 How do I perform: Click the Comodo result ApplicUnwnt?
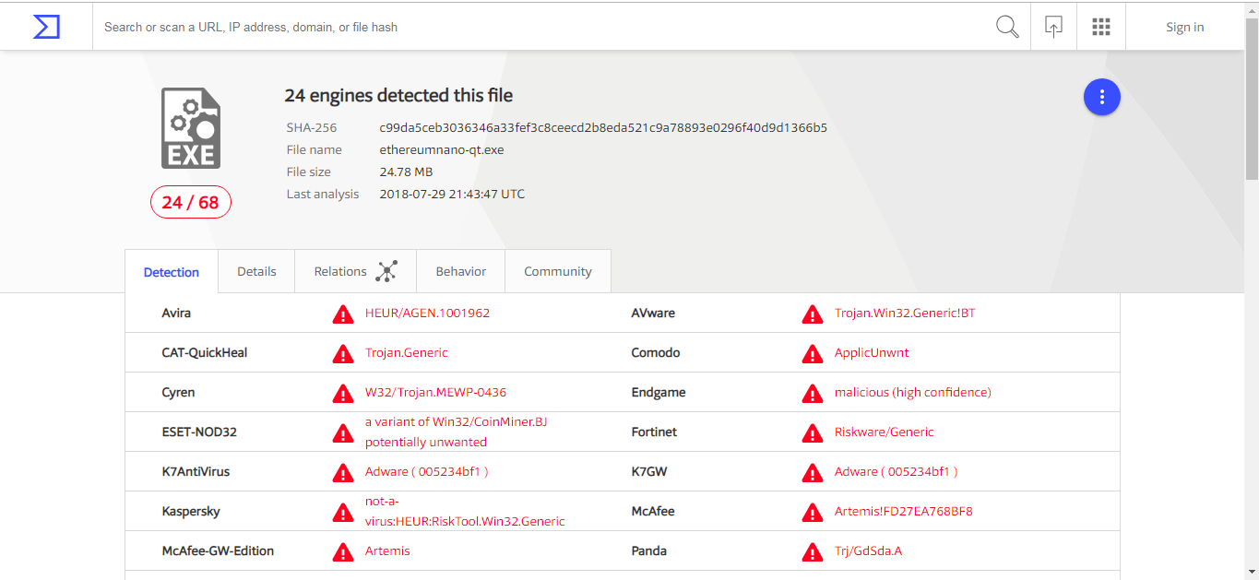point(872,352)
